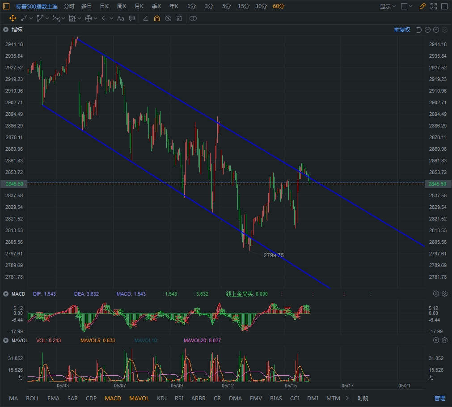This screenshot has height=407, width=452.
Task: Open MAVOL indicator settings gear
Action: click(445, 340)
